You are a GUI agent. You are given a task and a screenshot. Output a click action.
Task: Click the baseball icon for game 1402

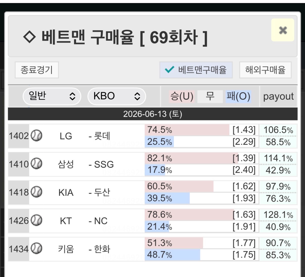(36, 136)
